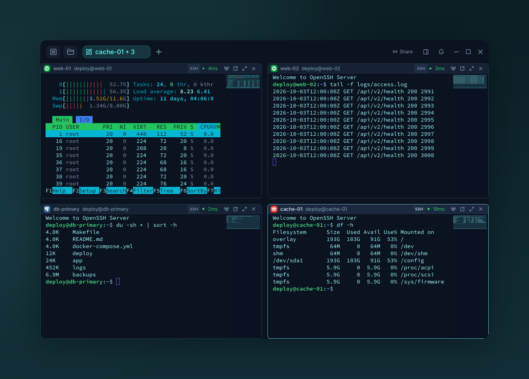Click the PID column header in htop
529x379 pixels.
pyautogui.click(x=57, y=127)
